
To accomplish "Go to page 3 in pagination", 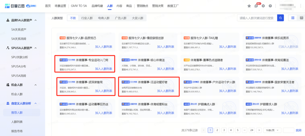I will point(224,130).
